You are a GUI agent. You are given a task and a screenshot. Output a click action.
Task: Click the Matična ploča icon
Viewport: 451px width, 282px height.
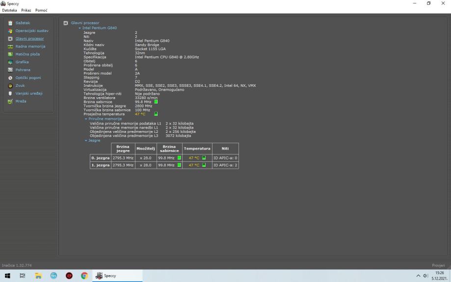tap(10, 54)
